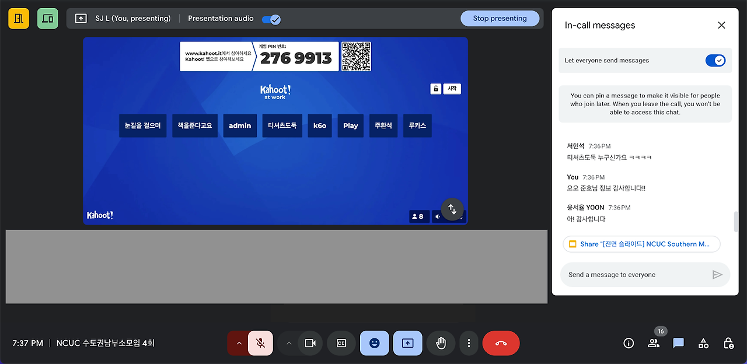This screenshot has width=747, height=364.
Task: Select player k6o tile
Action: click(x=320, y=125)
